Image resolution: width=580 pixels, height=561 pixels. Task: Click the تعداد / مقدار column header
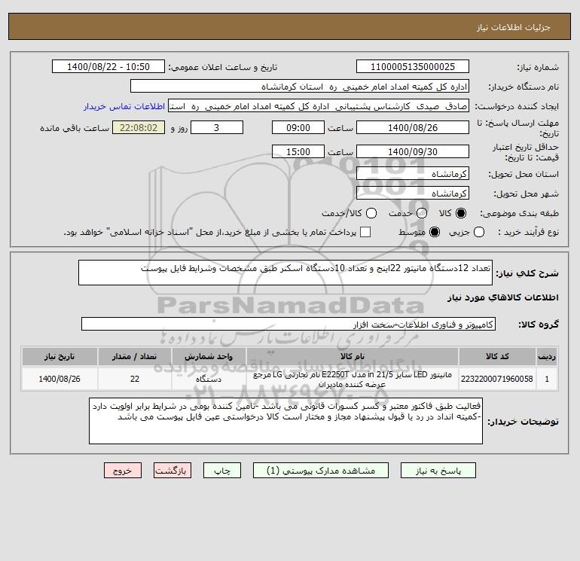click(135, 356)
